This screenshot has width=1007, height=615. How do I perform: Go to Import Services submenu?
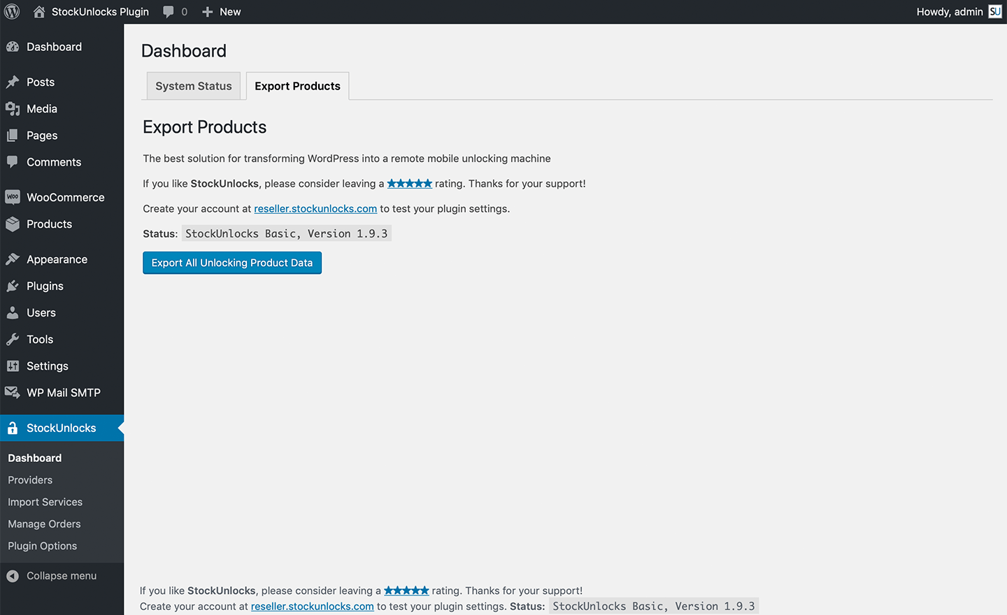pos(45,502)
